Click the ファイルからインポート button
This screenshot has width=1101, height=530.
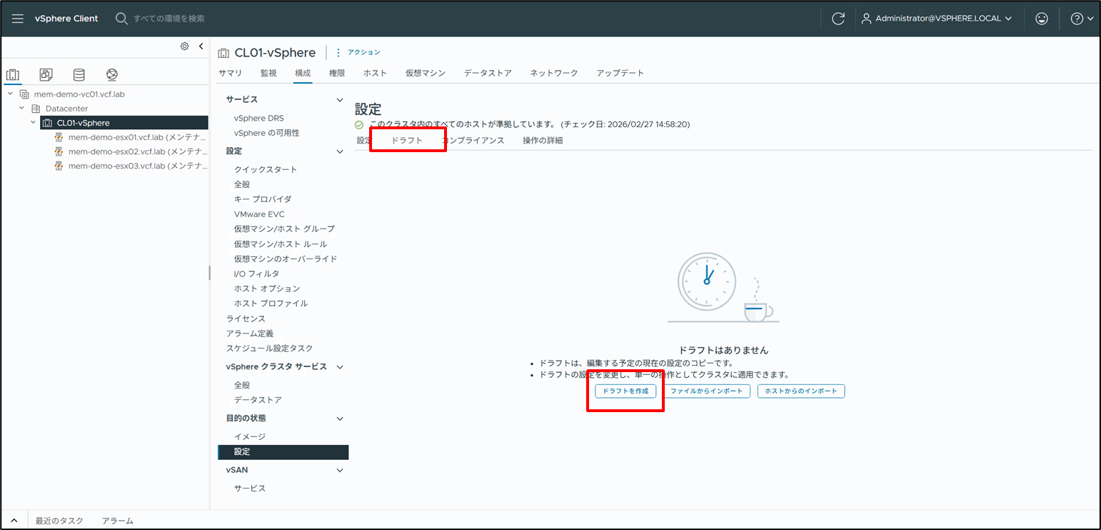click(707, 391)
